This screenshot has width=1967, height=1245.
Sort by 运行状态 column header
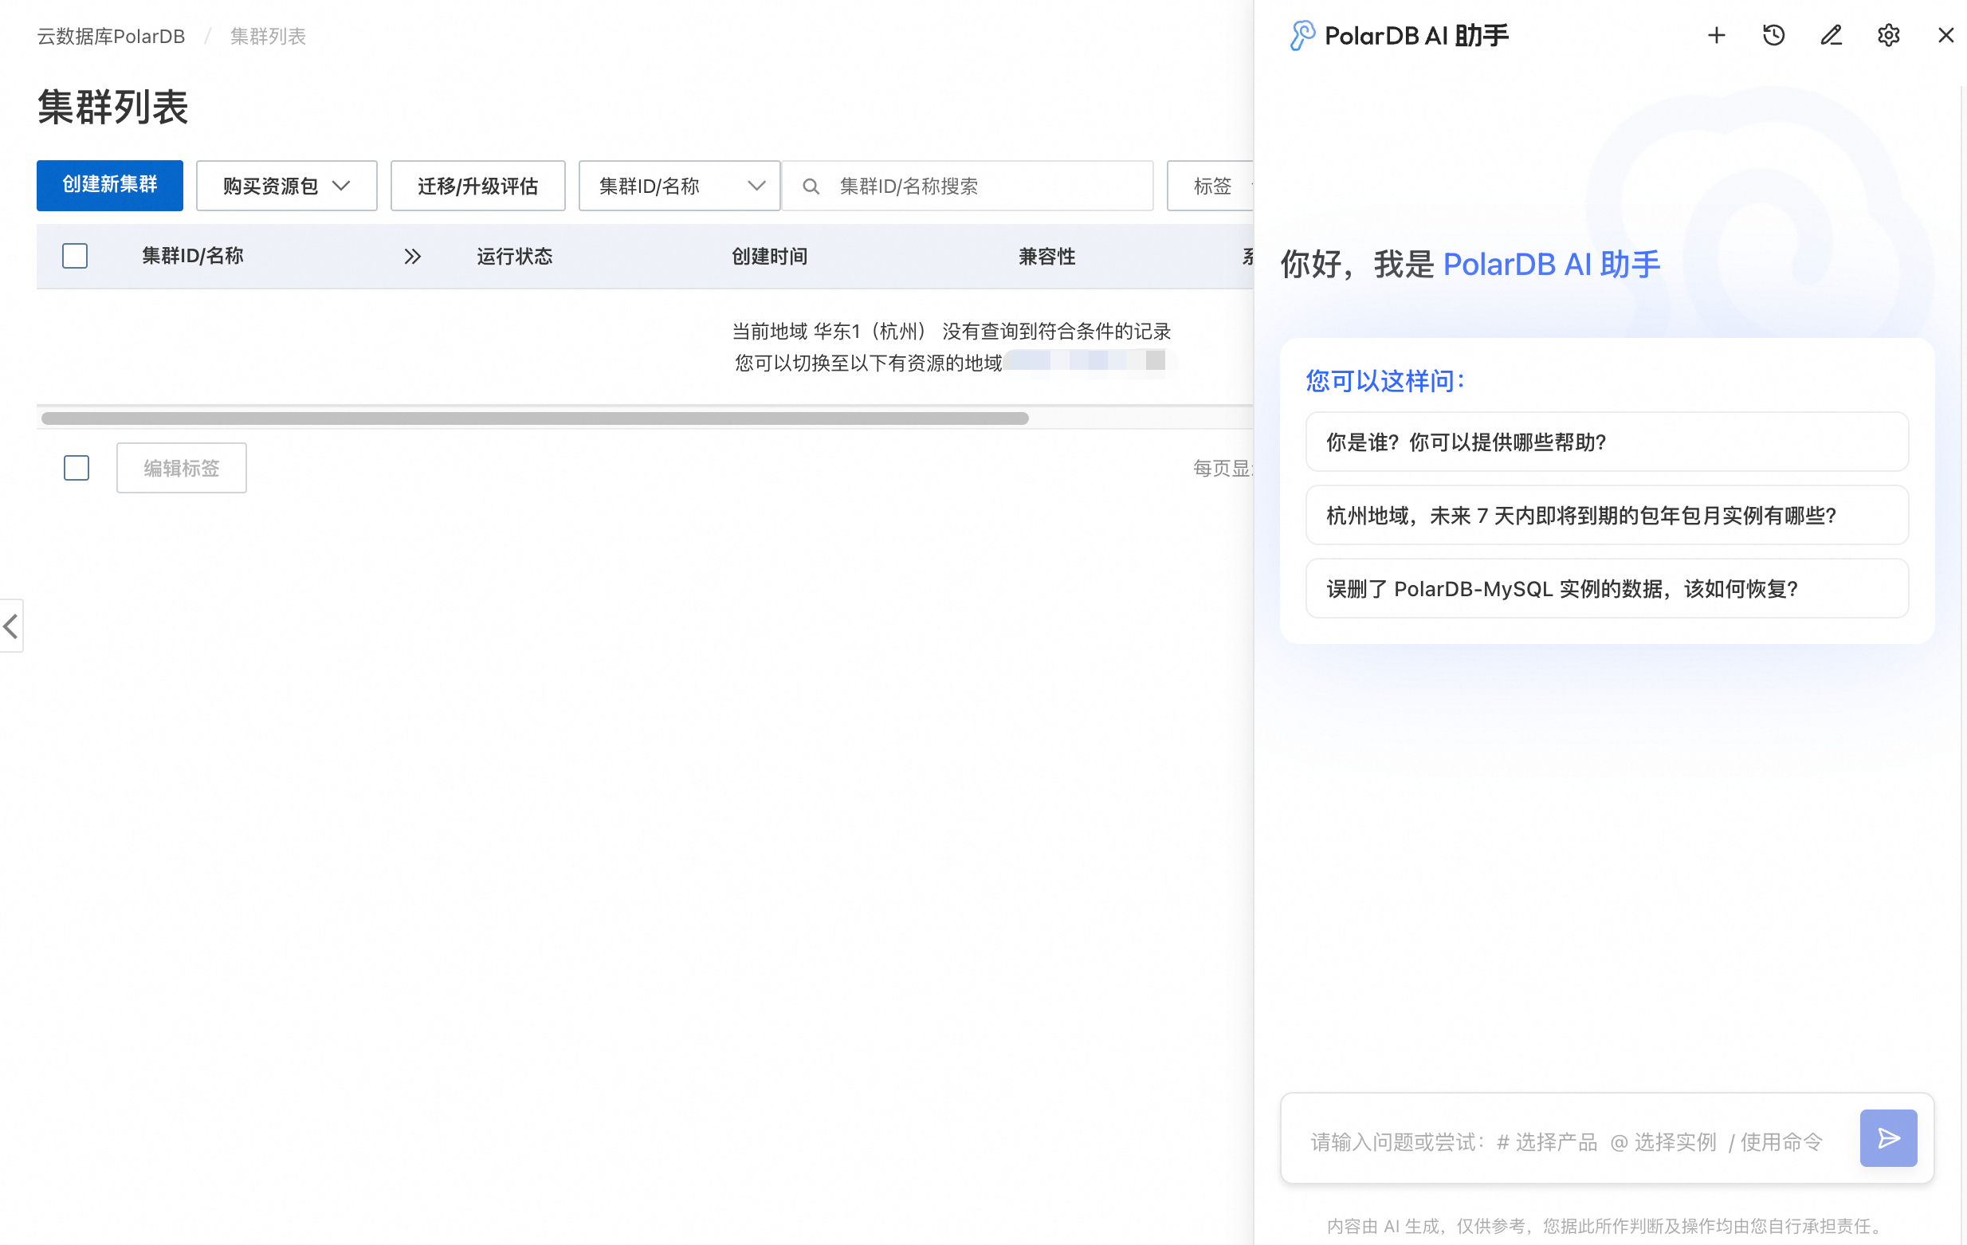coord(515,257)
